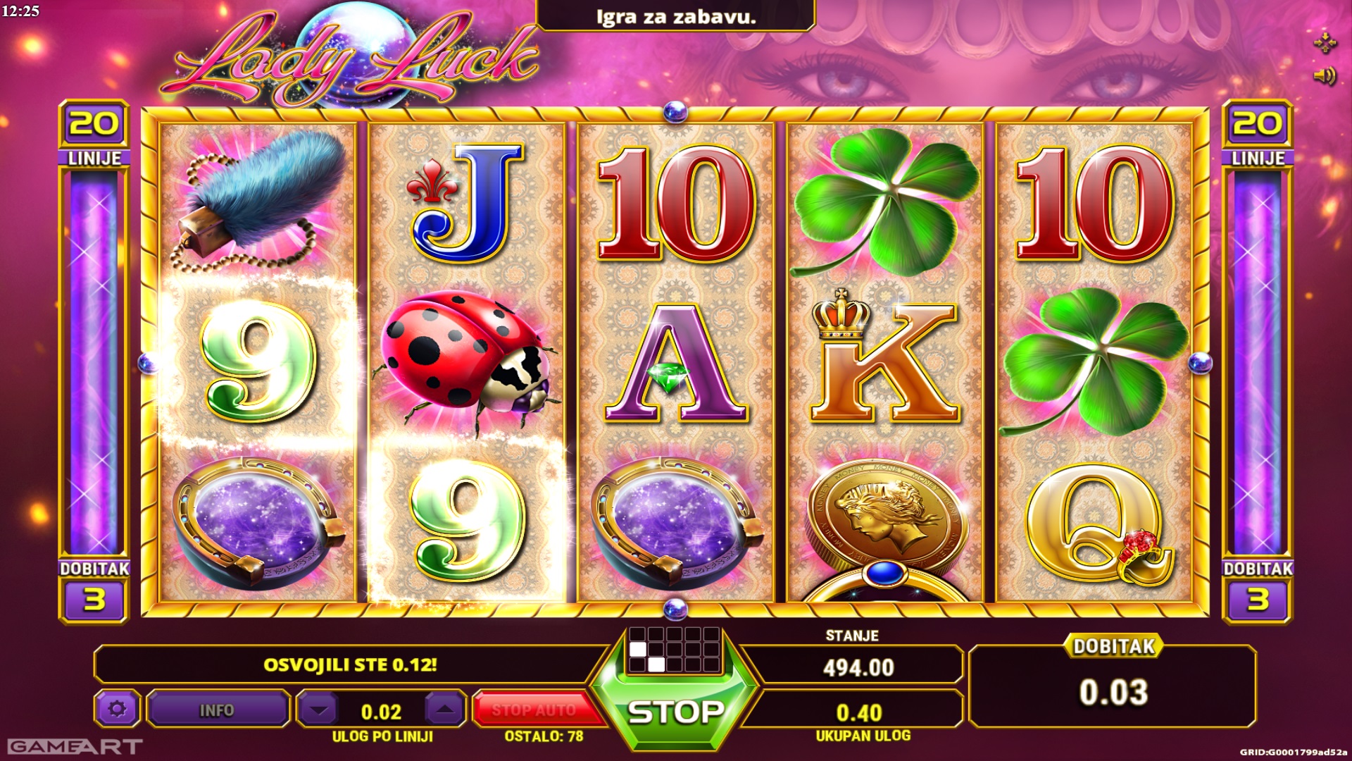Click the left purple lines slider bar
The image size is (1352, 761).
[94, 363]
